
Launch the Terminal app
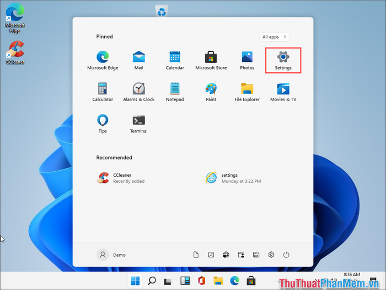coord(138,124)
